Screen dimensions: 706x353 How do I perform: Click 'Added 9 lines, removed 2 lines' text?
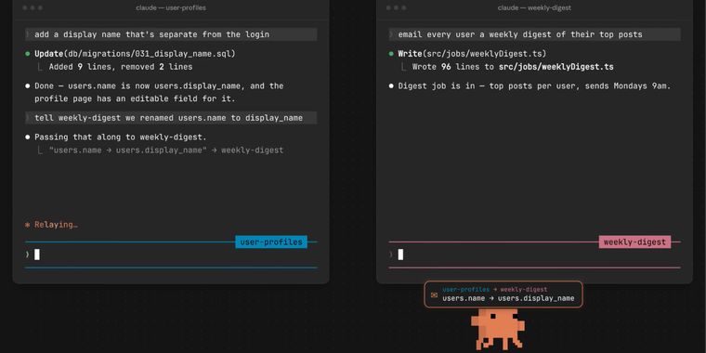121,67
